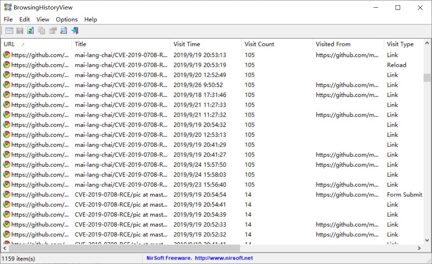
Task: Click visit count 105 in 2019/9/24 15:57:50 row
Action: point(250,164)
